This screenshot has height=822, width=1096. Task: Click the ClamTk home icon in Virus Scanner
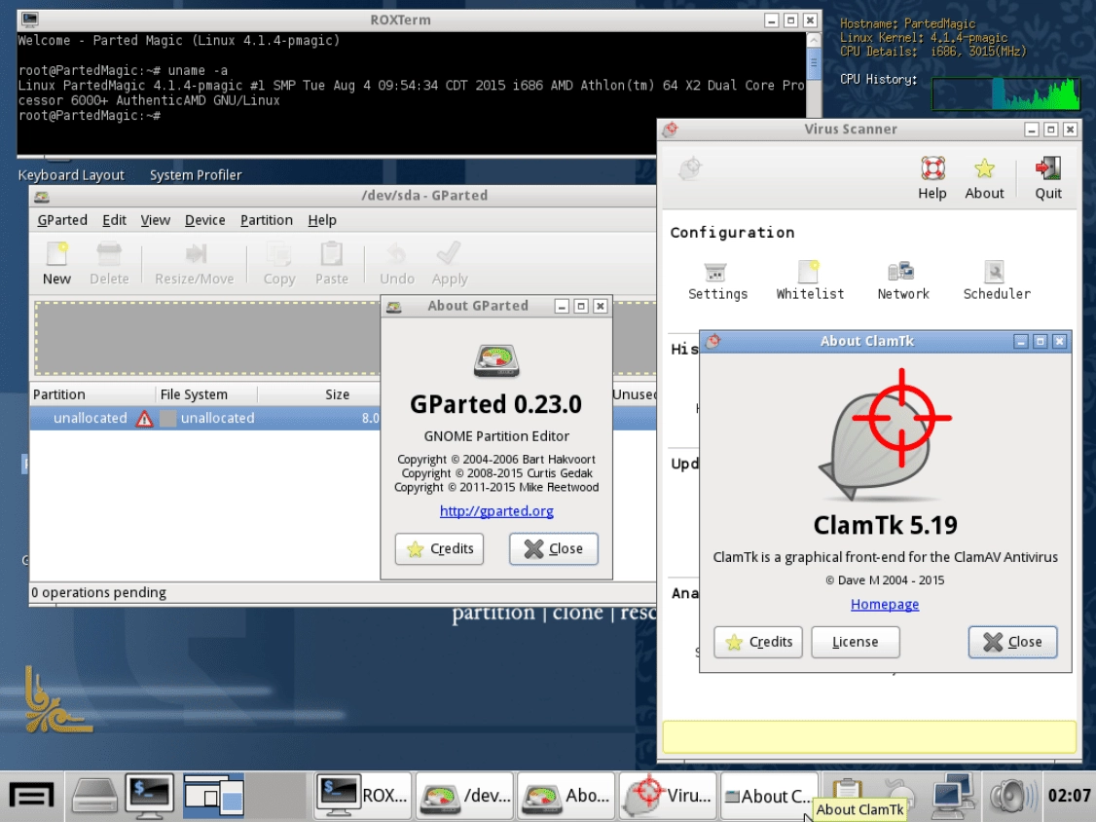[x=690, y=168]
